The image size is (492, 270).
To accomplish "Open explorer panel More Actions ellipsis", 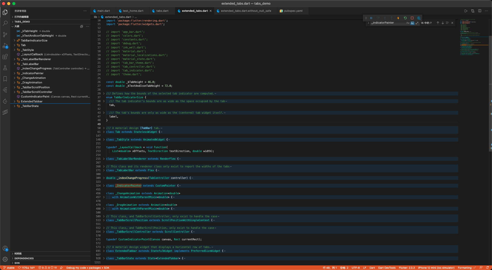I will click(85, 11).
